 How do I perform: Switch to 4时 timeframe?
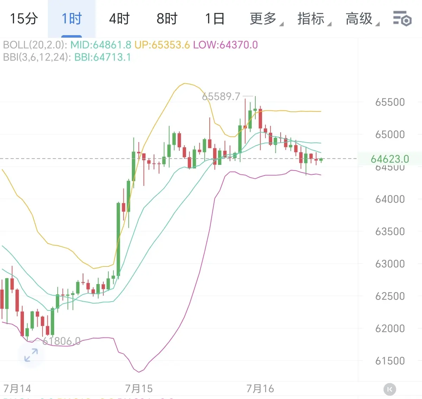(x=120, y=19)
